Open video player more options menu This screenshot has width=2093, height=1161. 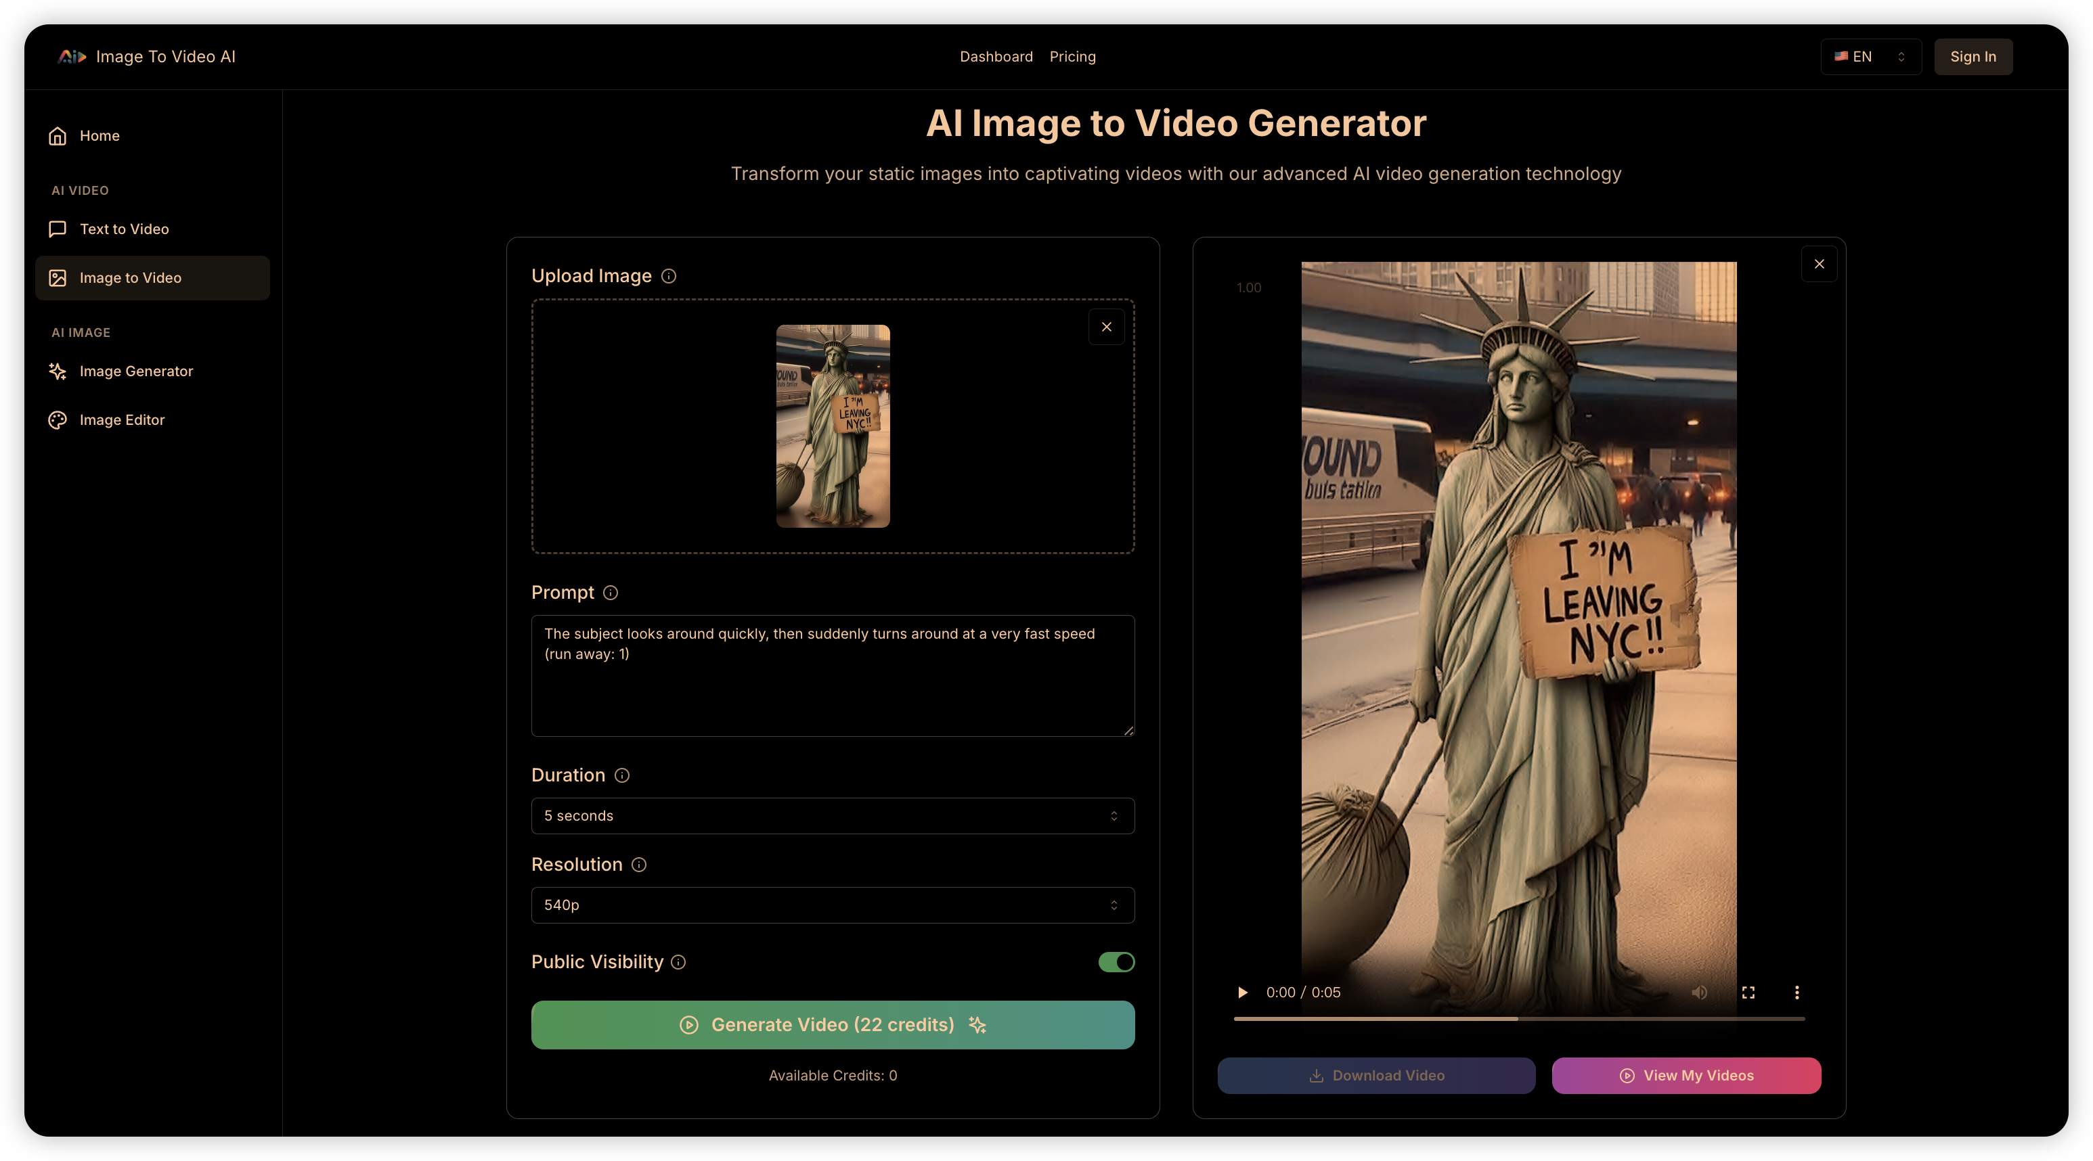[x=1797, y=992]
